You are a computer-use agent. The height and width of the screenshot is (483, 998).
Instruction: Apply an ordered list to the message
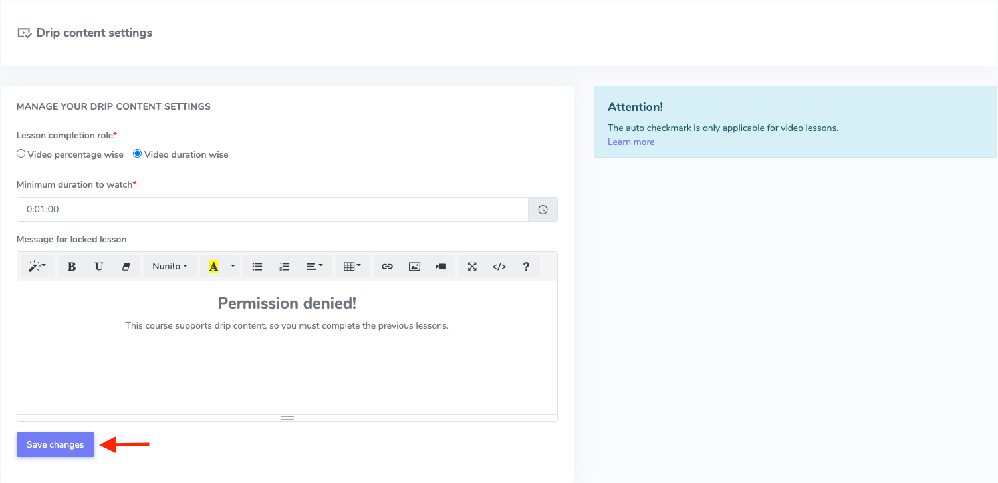(284, 266)
